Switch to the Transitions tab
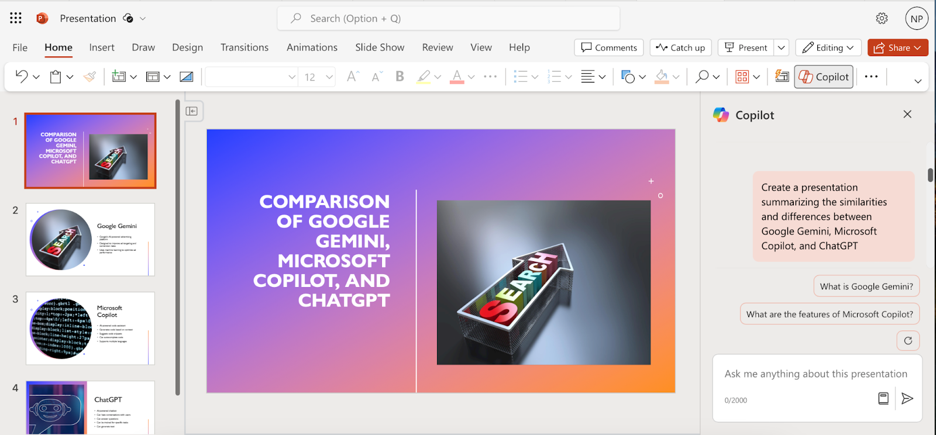The image size is (936, 435). pos(245,47)
